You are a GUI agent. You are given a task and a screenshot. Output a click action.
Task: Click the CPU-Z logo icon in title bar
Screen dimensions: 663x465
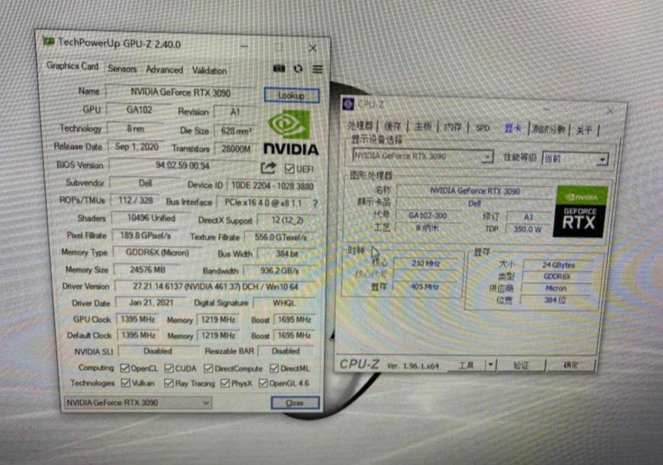[348, 104]
